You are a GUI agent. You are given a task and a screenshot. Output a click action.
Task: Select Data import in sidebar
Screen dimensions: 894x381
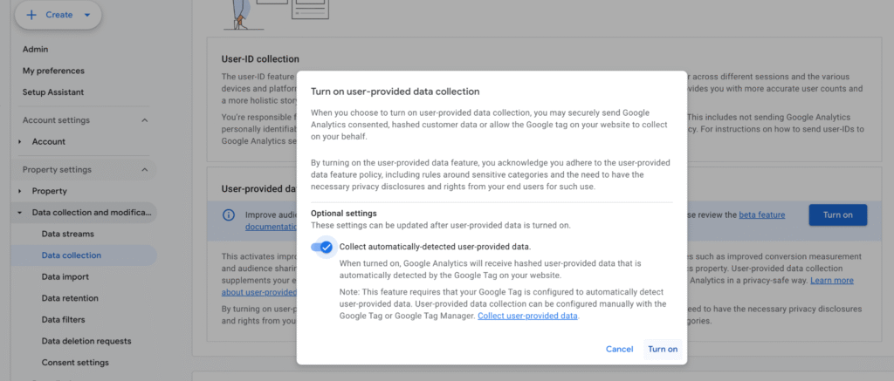tap(65, 276)
